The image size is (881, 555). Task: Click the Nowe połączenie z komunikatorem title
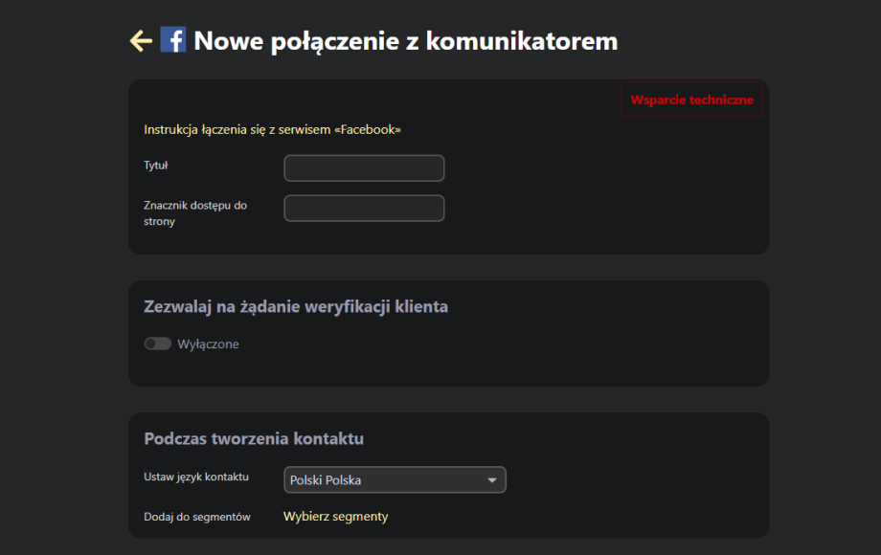tap(406, 41)
